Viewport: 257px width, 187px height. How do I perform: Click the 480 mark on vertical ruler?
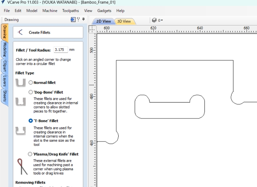92,96
